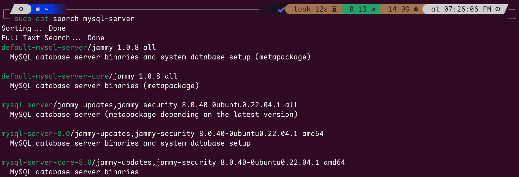Click the load average bar chart icon
The image size is (519, 177).
(373, 9)
